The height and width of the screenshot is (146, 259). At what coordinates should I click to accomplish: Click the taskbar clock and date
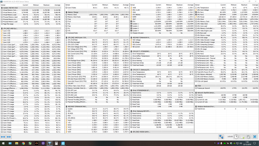[247, 143]
